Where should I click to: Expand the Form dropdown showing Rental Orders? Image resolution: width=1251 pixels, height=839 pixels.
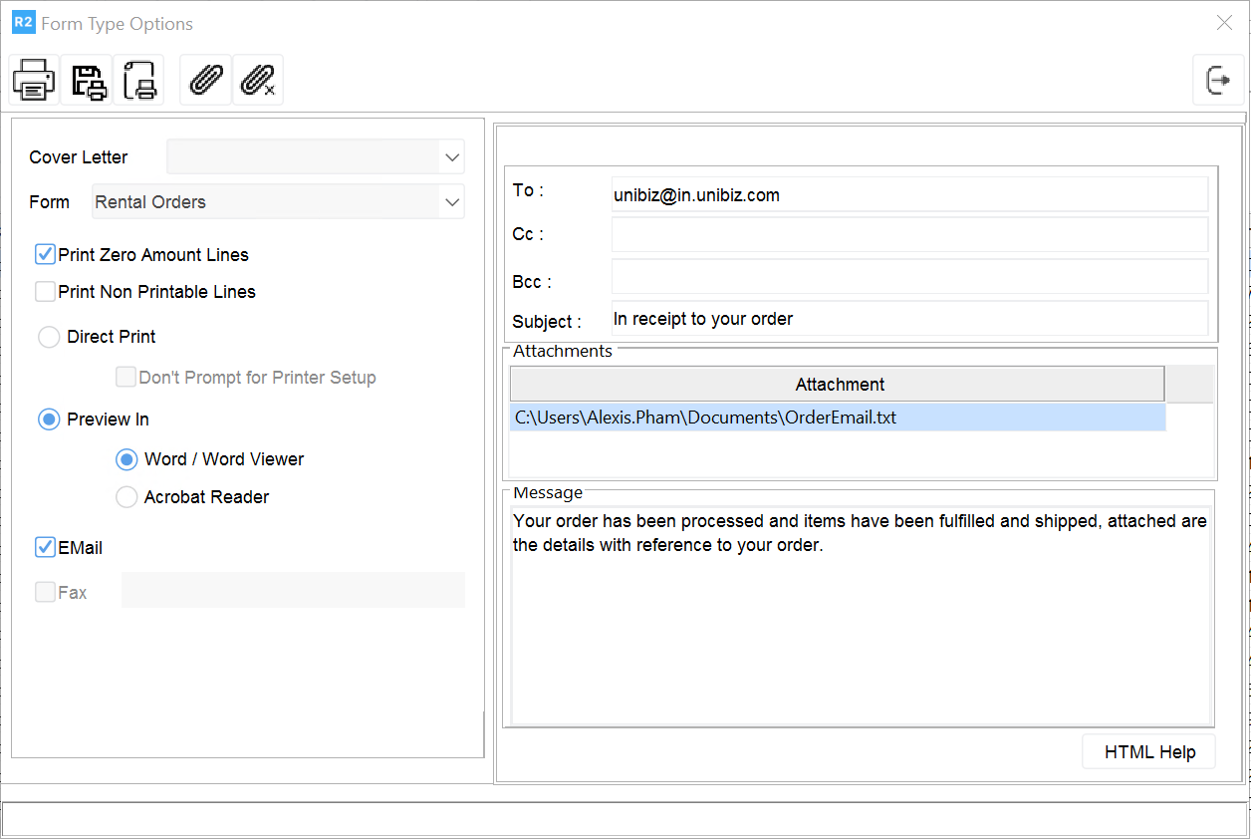click(x=452, y=202)
